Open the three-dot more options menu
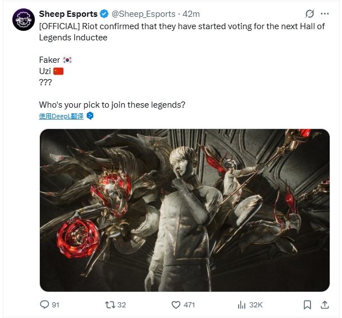This screenshot has height=318, width=342. (x=325, y=13)
